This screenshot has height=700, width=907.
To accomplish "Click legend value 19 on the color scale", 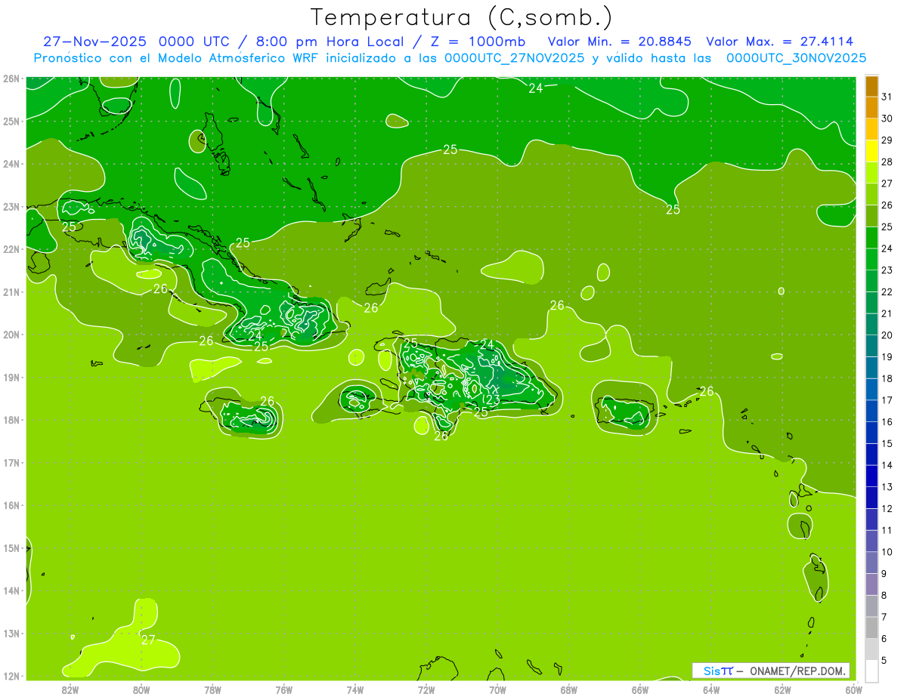I will click(887, 356).
